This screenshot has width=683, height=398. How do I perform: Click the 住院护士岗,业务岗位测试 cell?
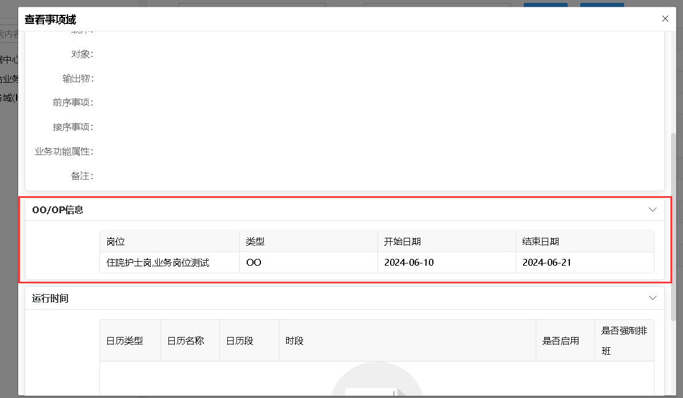pos(158,263)
